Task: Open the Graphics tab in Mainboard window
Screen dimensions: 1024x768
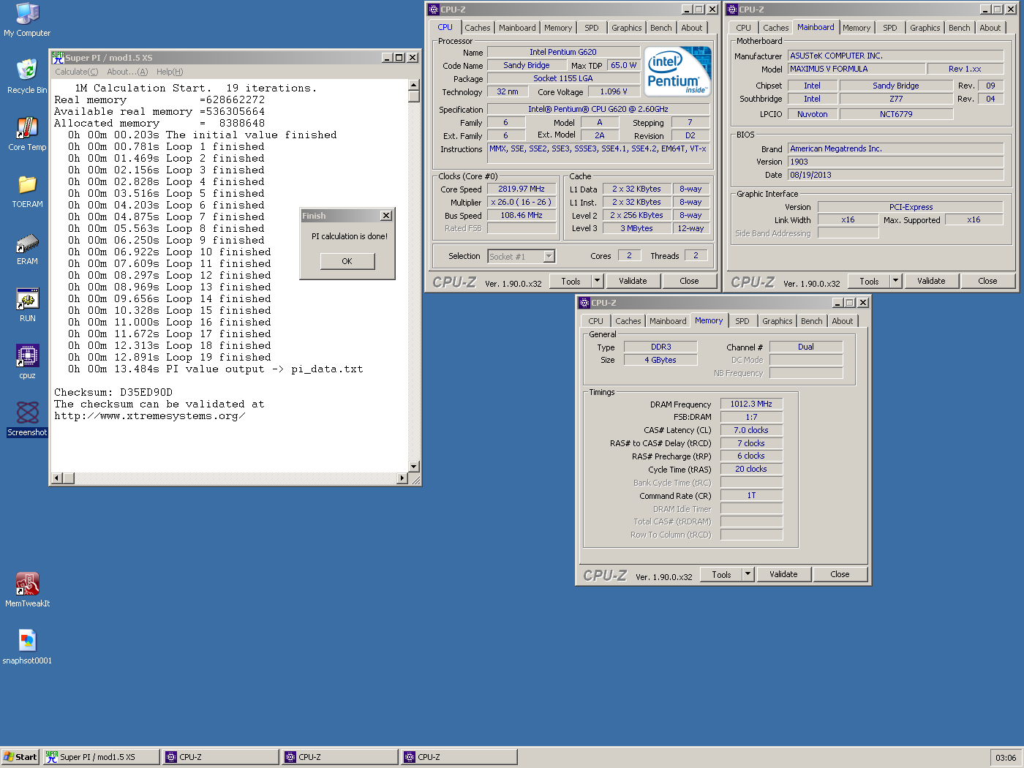Action: (x=925, y=28)
